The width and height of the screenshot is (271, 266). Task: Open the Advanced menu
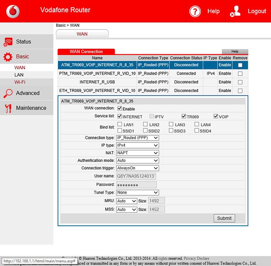tap(27, 93)
